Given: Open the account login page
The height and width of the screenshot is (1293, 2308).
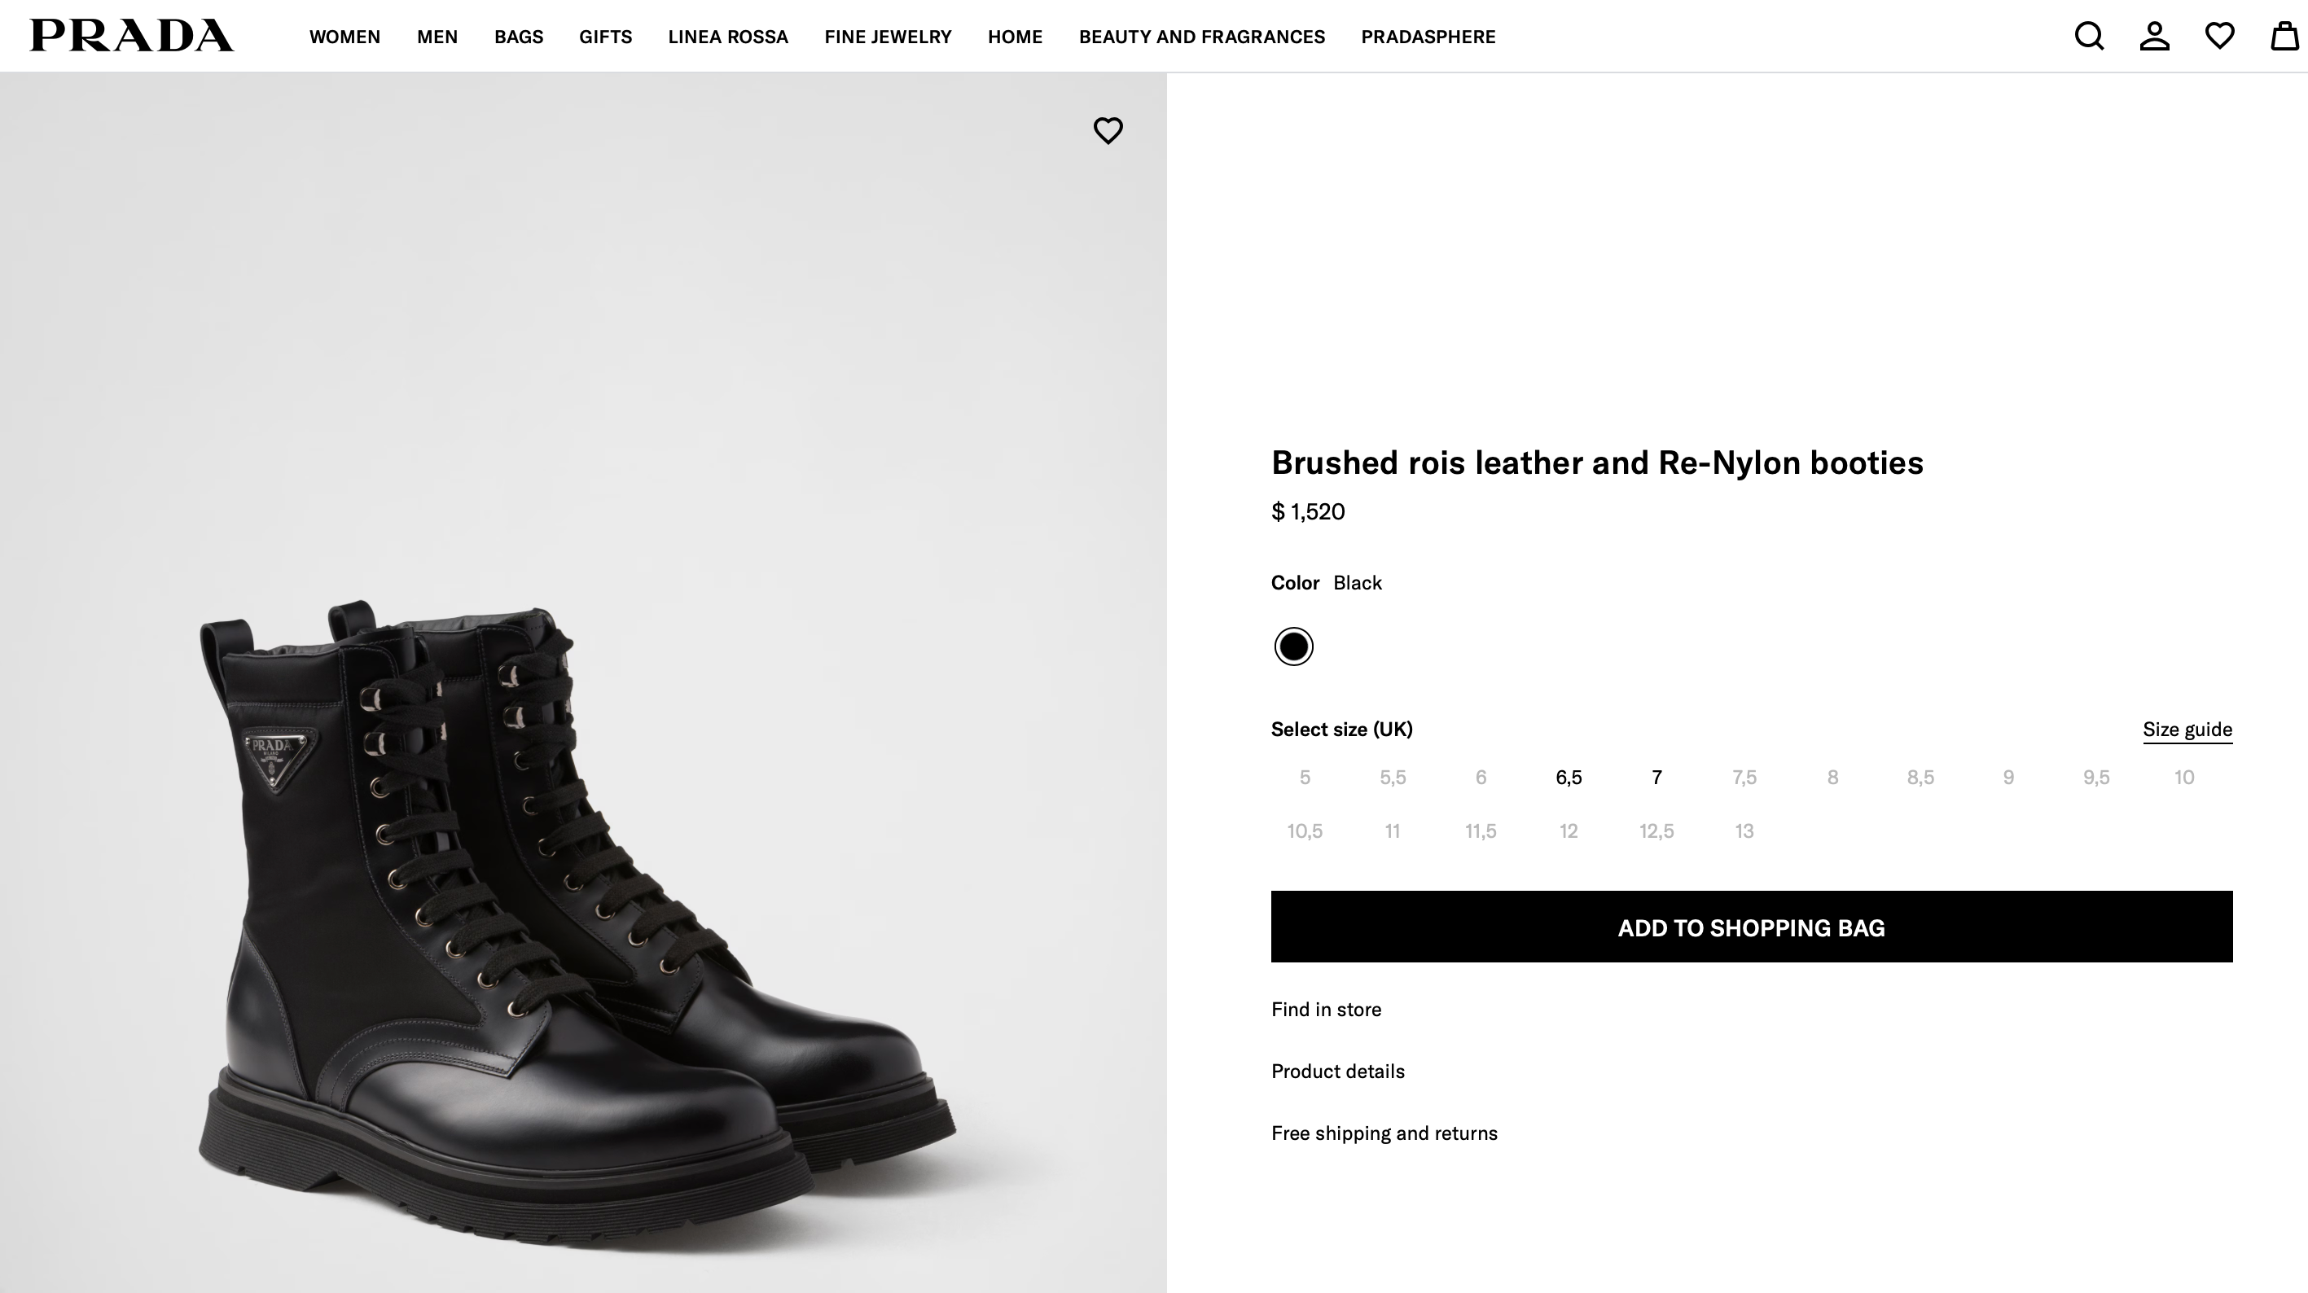Looking at the screenshot, I should click(x=2154, y=36).
